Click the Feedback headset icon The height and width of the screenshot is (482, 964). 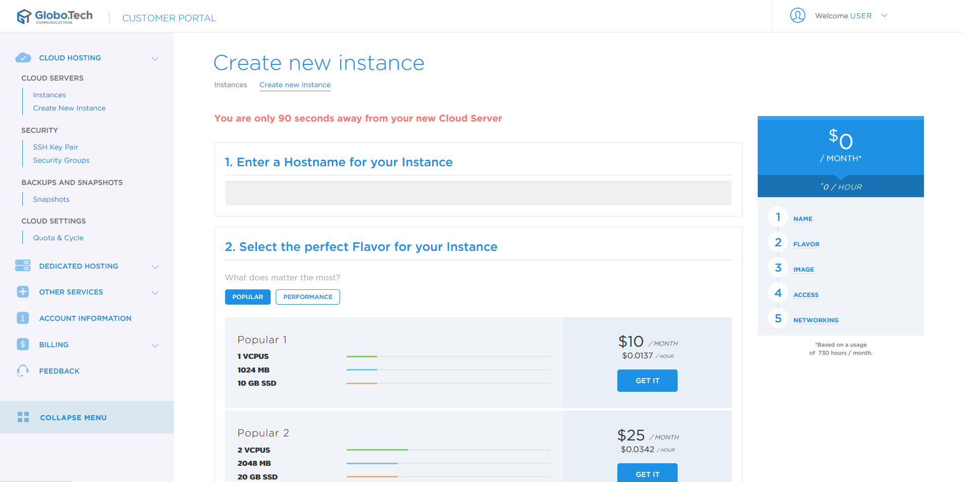tap(23, 370)
